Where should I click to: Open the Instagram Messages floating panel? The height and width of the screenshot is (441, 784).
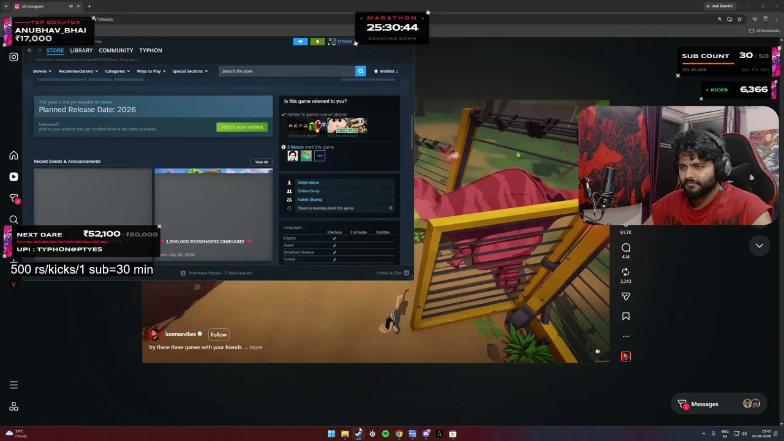tap(719, 404)
